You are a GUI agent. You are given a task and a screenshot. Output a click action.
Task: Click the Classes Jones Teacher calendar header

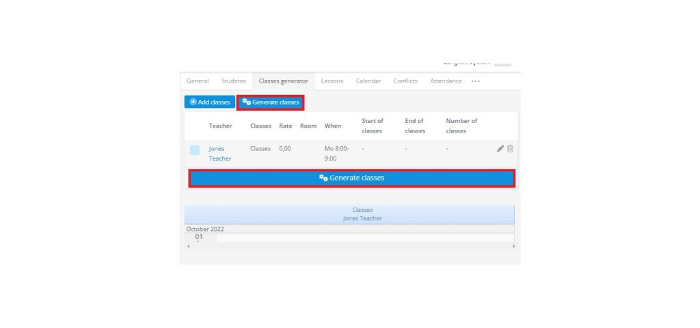point(362,214)
